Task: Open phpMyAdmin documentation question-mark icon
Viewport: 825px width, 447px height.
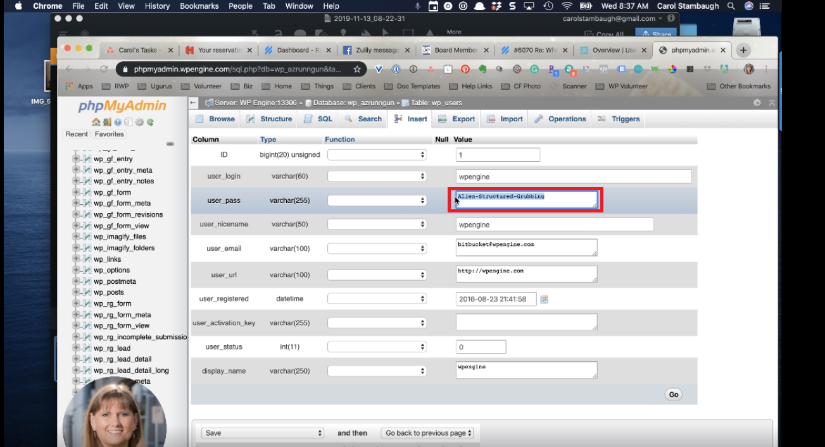Action: 118,123
